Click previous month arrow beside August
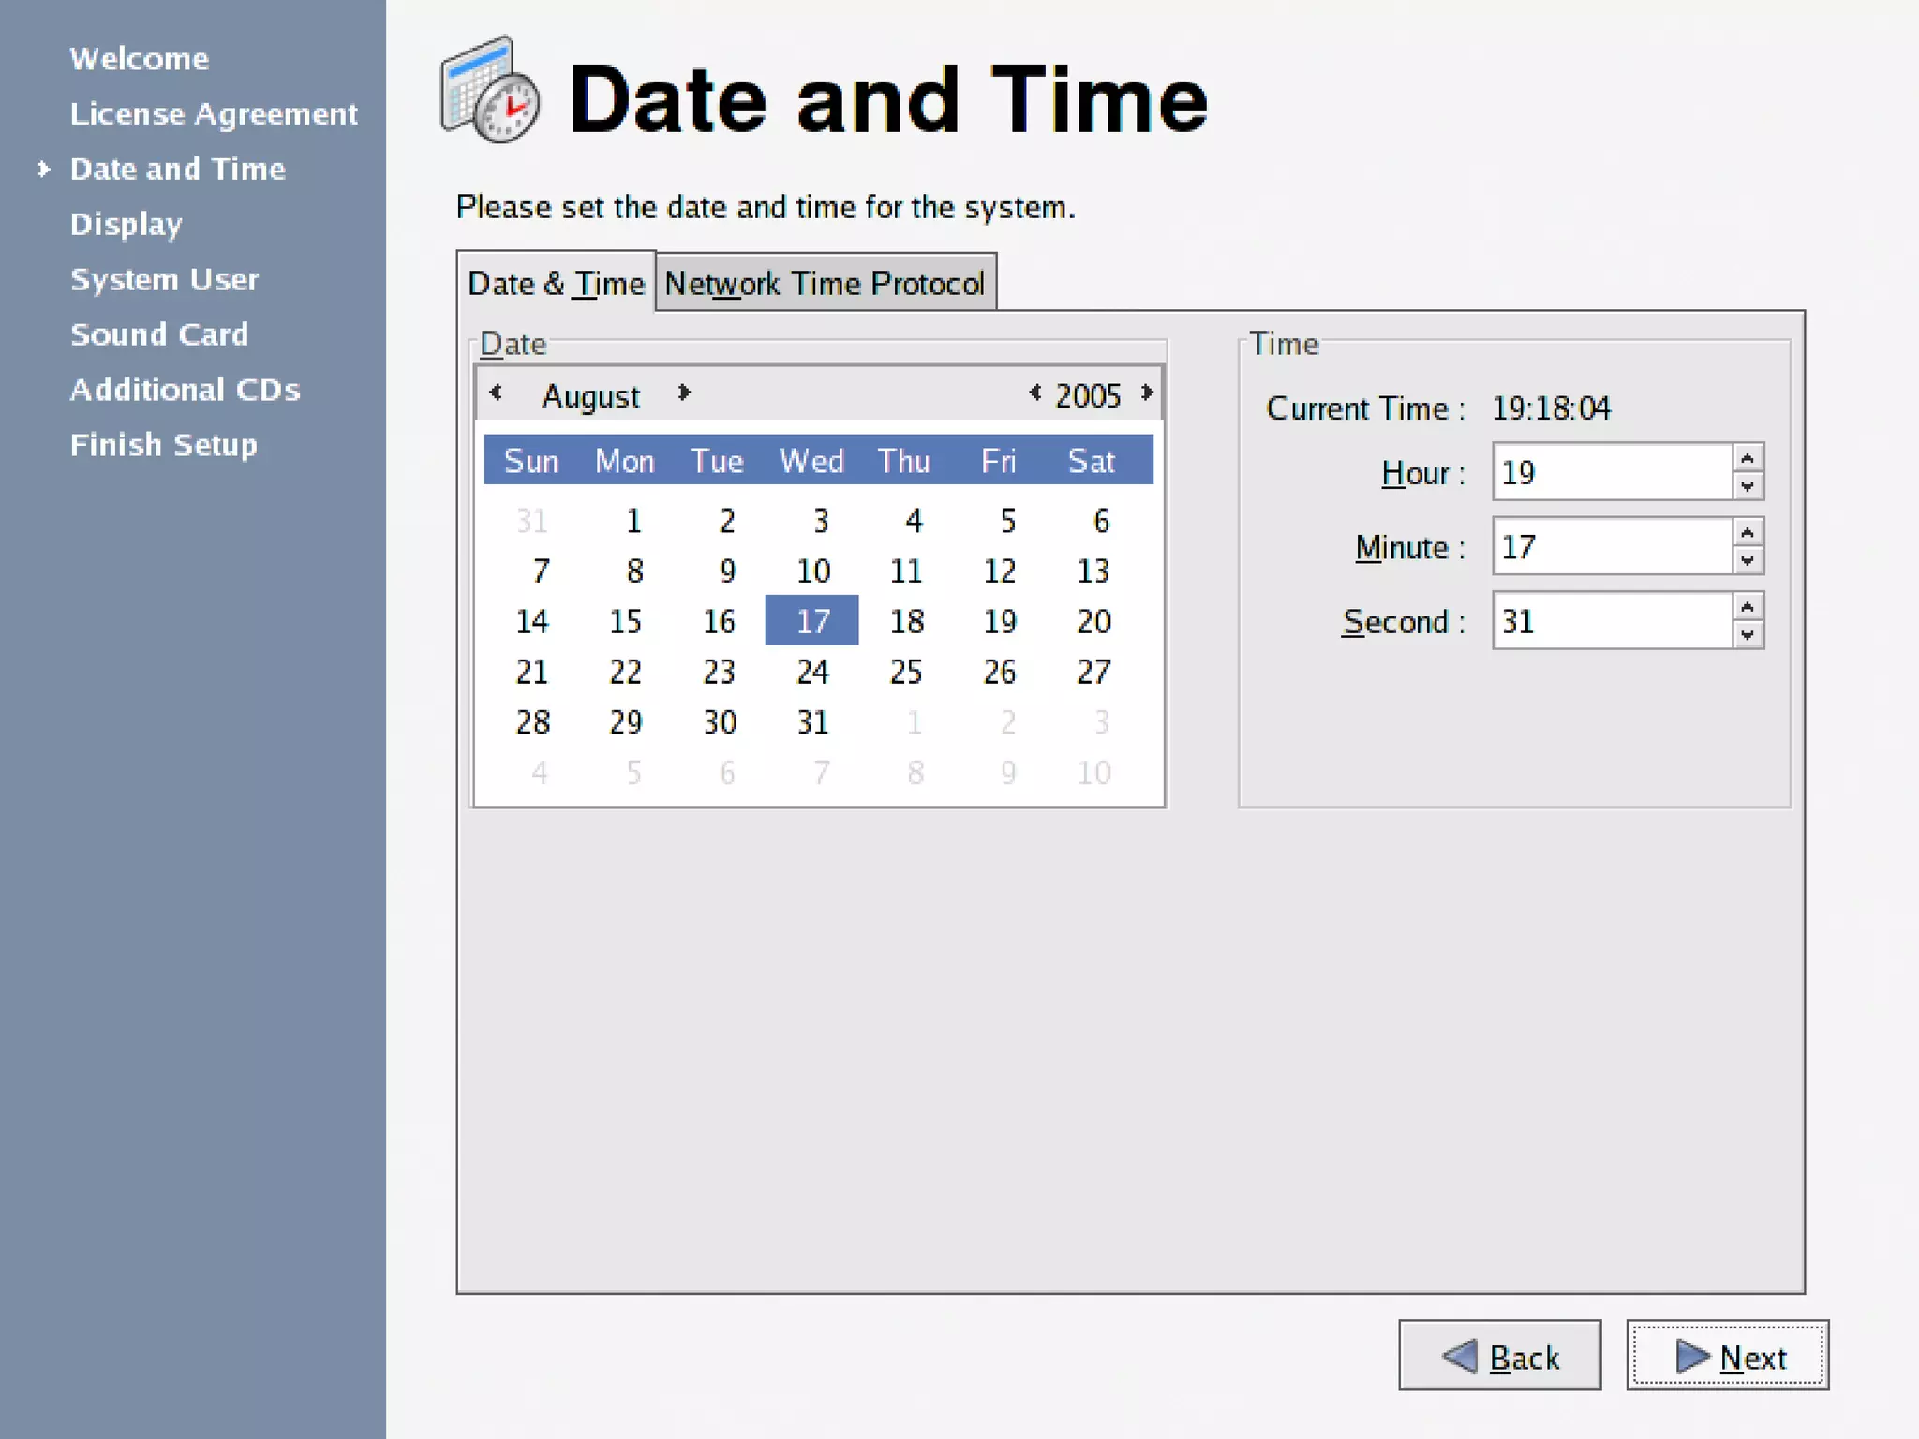Screen dimensions: 1919x1439 tap(496, 393)
